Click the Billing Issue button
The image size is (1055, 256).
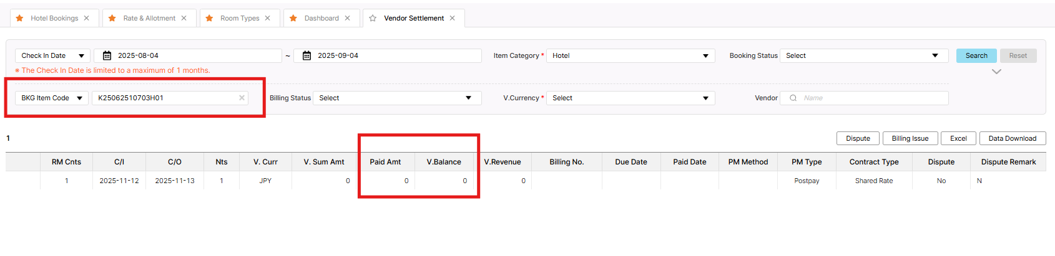pyautogui.click(x=910, y=138)
